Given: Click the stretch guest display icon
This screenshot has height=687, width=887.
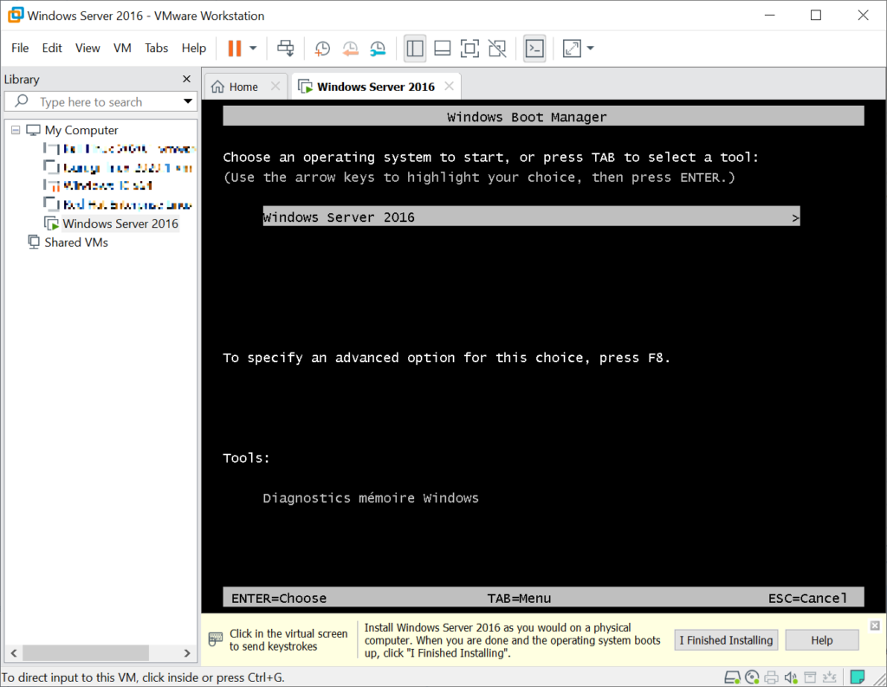Looking at the screenshot, I should pos(572,49).
